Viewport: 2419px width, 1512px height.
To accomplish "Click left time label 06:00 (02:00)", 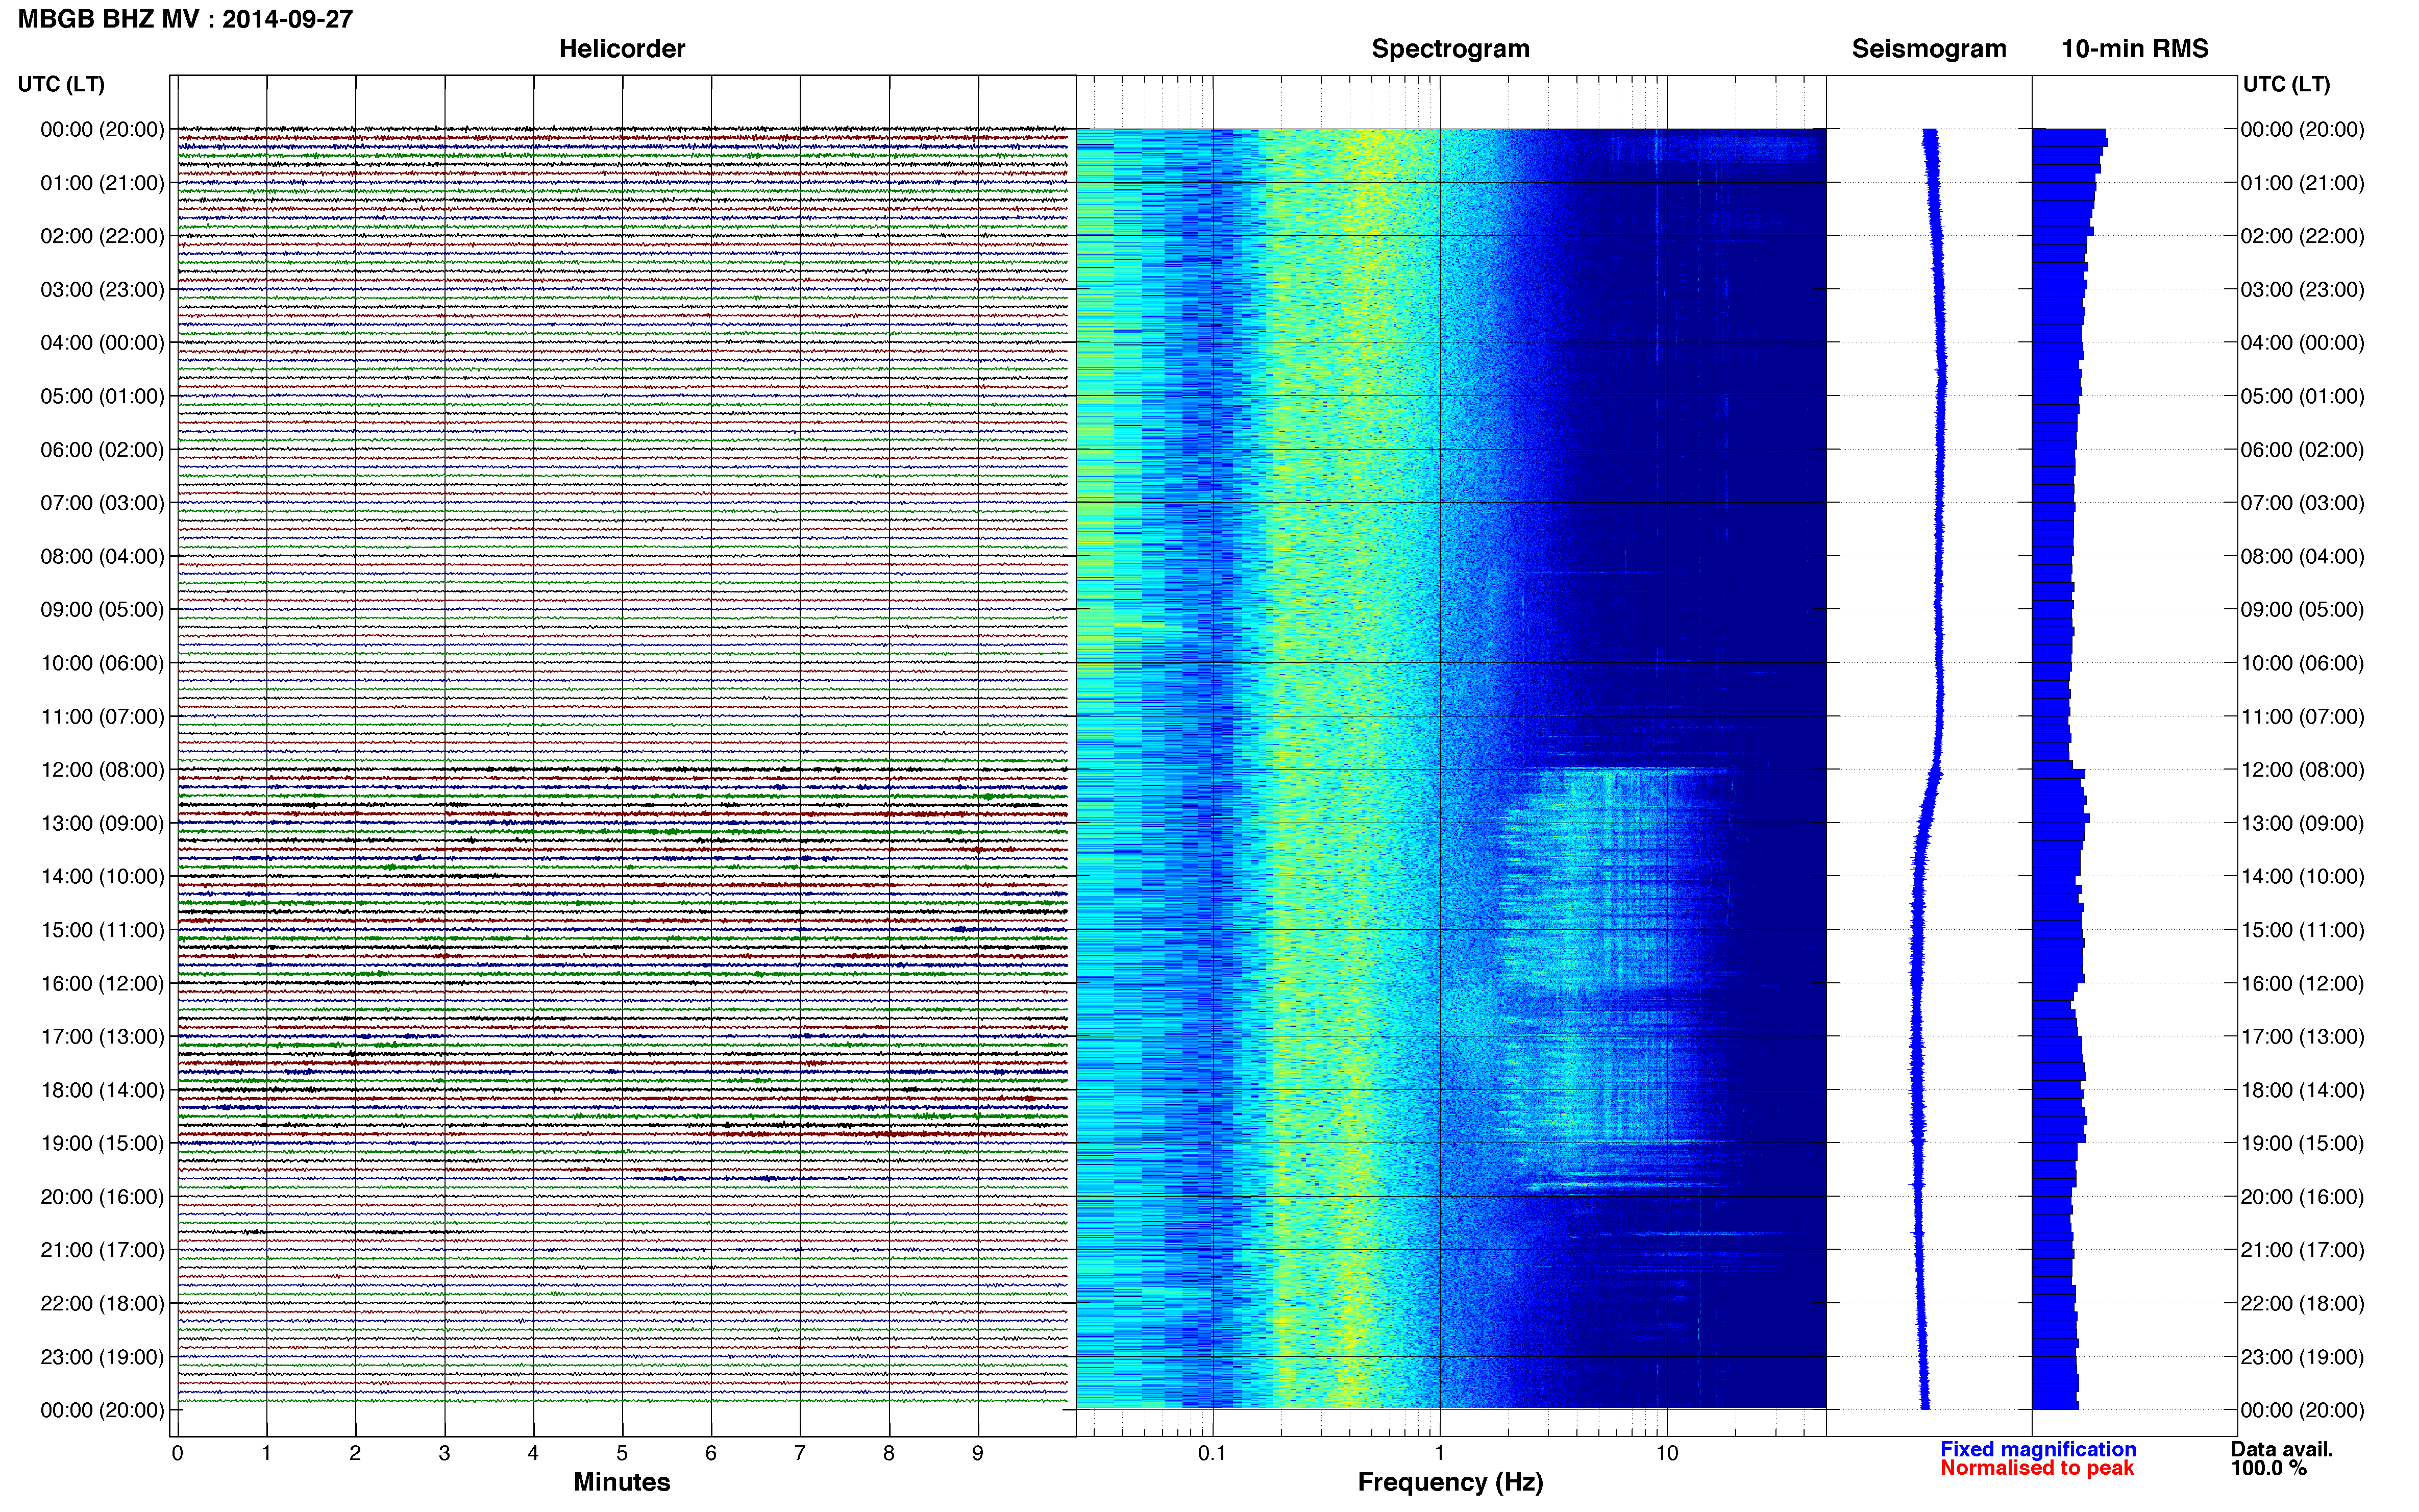I will (x=102, y=450).
